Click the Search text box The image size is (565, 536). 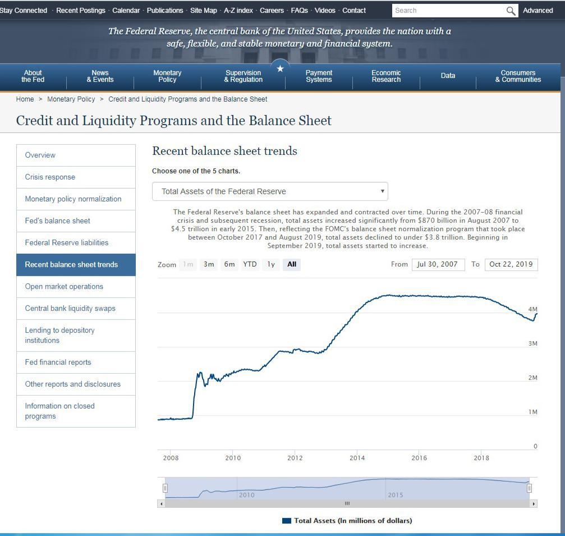tap(449, 11)
